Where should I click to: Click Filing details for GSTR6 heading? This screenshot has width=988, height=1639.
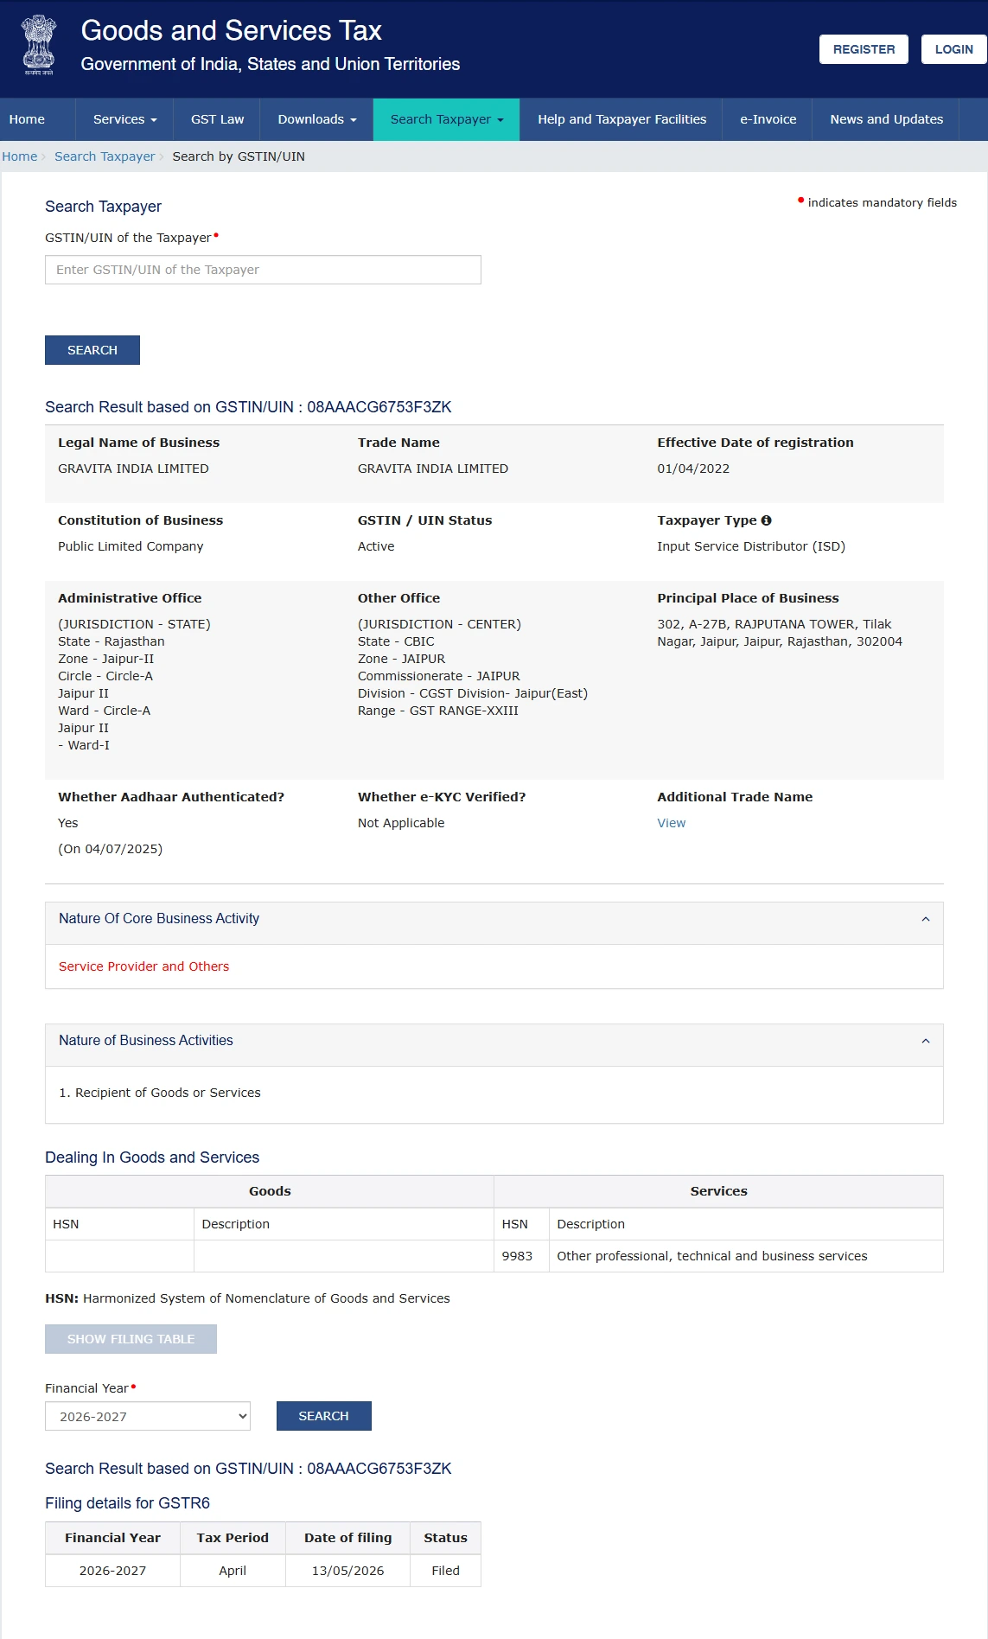(x=127, y=1503)
